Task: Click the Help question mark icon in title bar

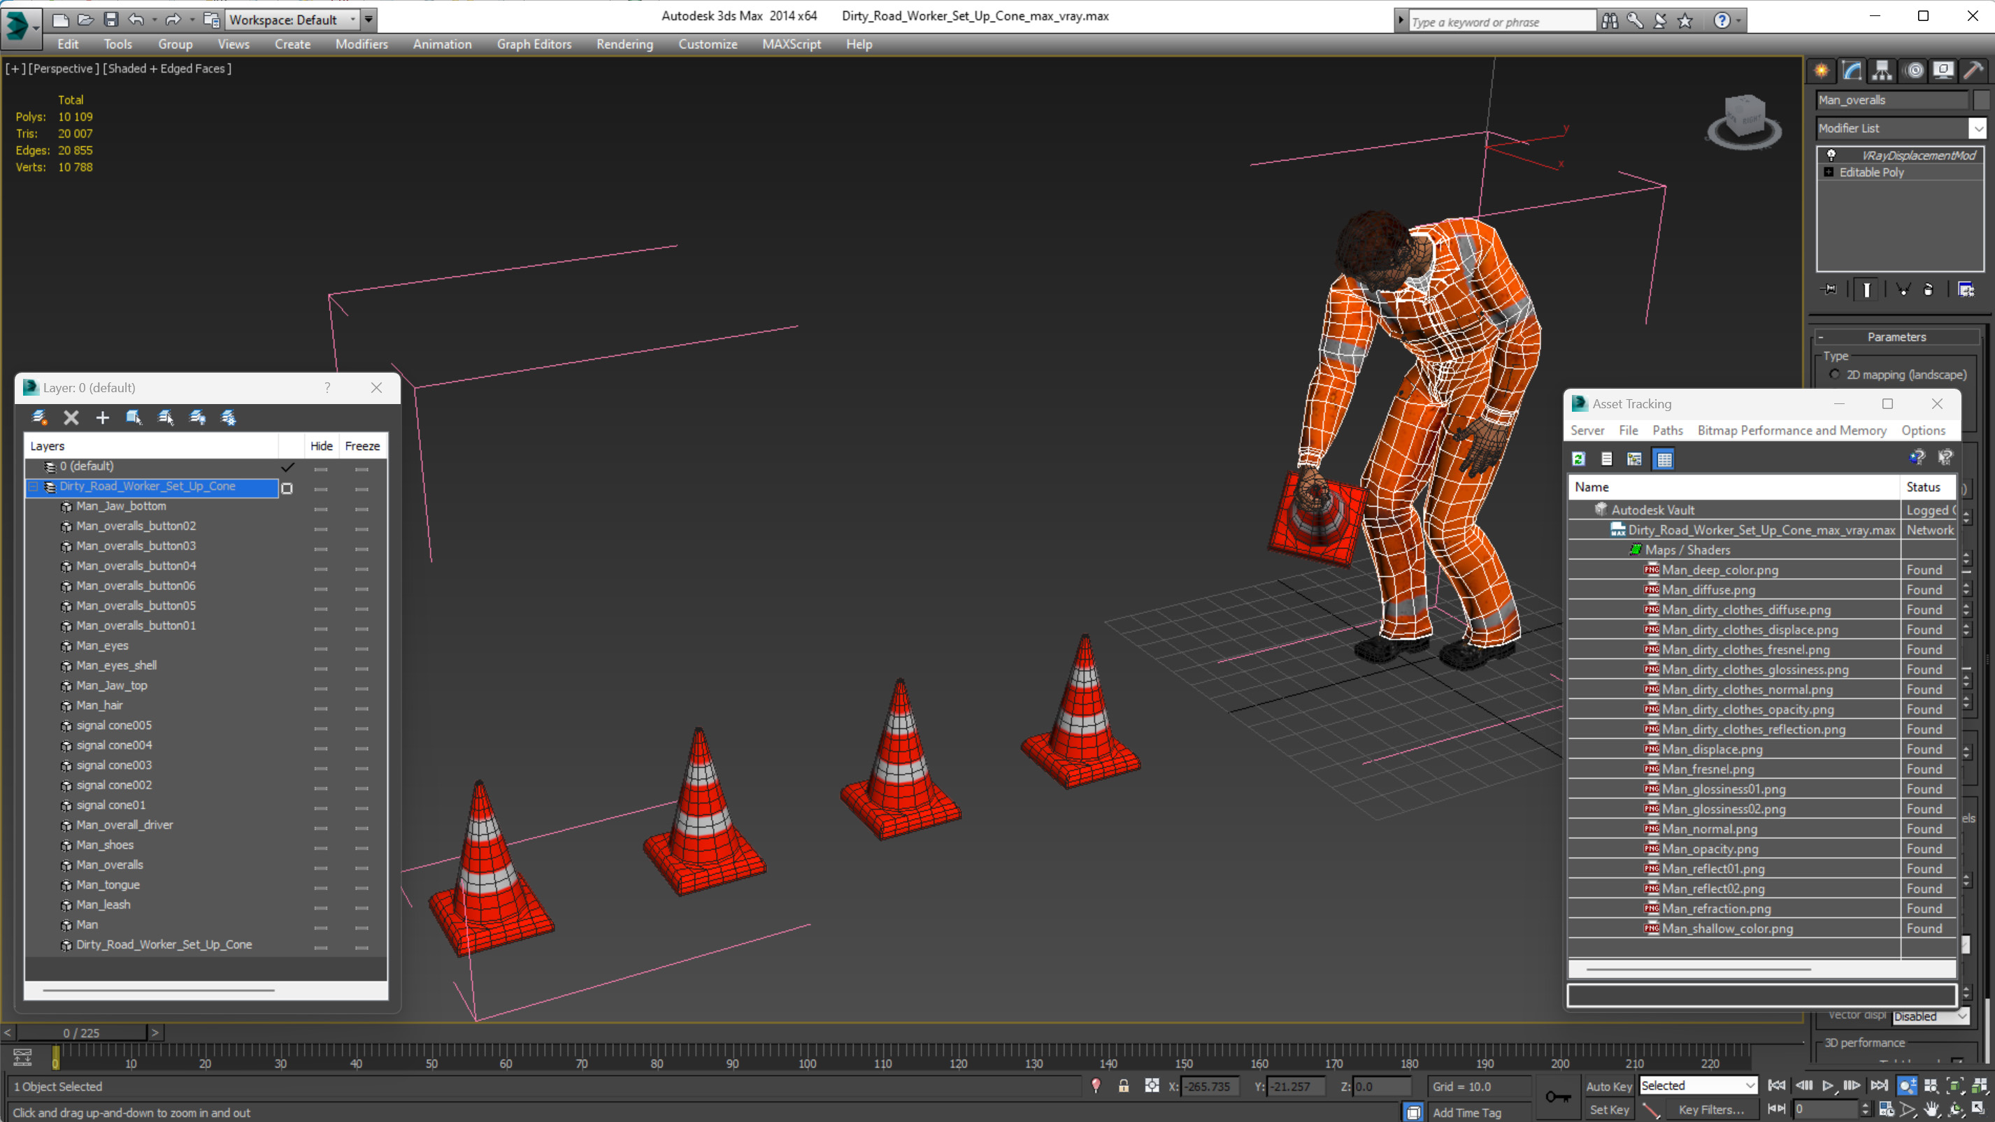Action: [x=1721, y=21]
